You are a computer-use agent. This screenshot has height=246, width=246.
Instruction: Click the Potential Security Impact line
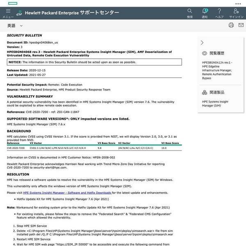tap(44, 85)
